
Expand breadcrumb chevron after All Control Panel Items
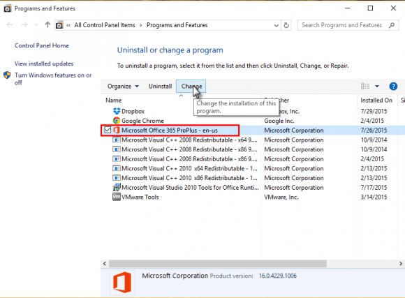click(x=141, y=25)
